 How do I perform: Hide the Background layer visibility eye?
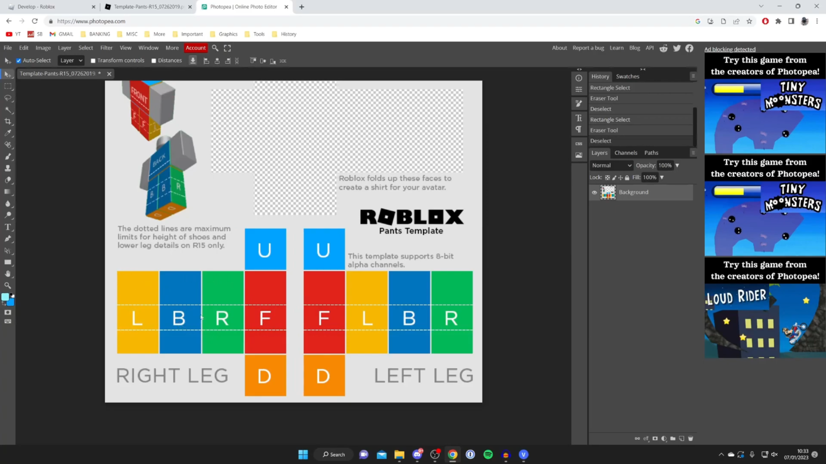[594, 192]
